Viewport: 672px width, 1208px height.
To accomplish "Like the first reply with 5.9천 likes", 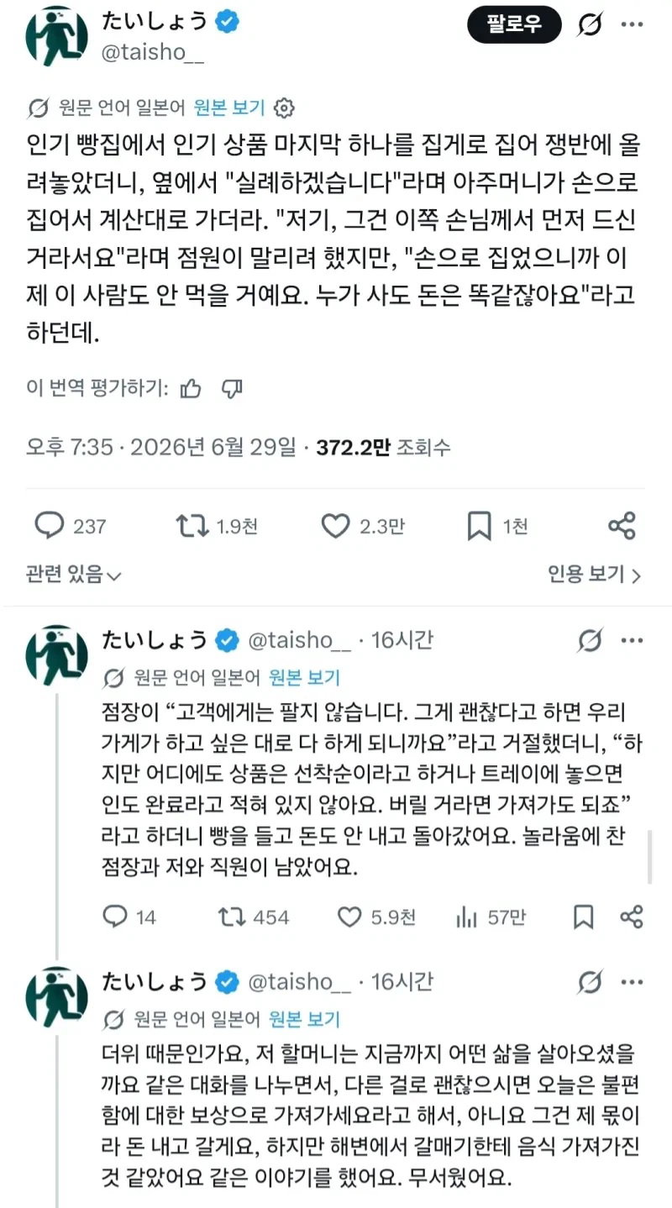I will pos(347,917).
